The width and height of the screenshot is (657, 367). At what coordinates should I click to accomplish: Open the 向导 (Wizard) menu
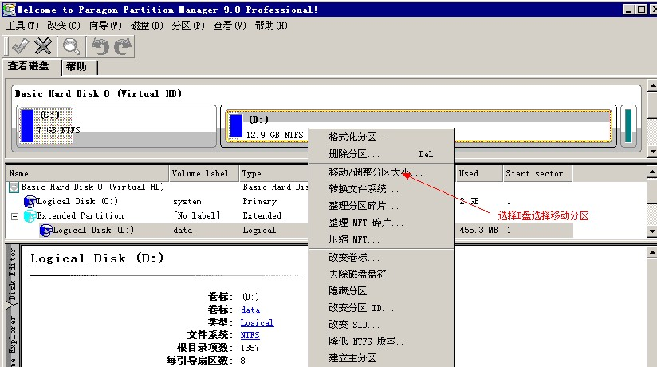[104, 26]
